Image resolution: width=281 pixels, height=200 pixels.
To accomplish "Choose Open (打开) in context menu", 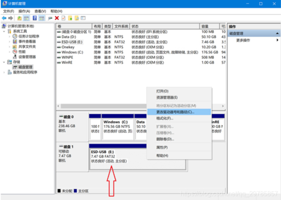I will [179, 91].
